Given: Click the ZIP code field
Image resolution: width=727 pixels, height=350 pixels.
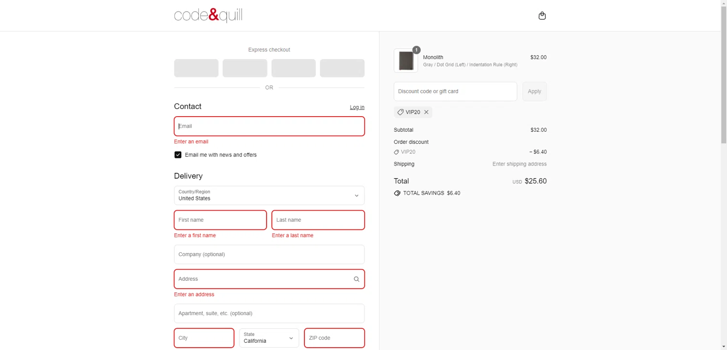Looking at the screenshot, I should pyautogui.click(x=334, y=338).
